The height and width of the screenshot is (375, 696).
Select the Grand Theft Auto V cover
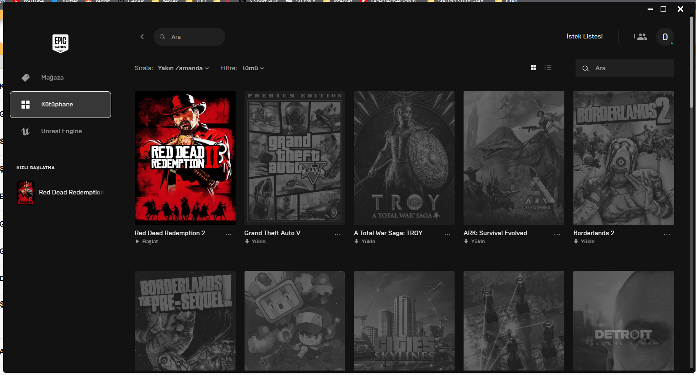tap(295, 158)
